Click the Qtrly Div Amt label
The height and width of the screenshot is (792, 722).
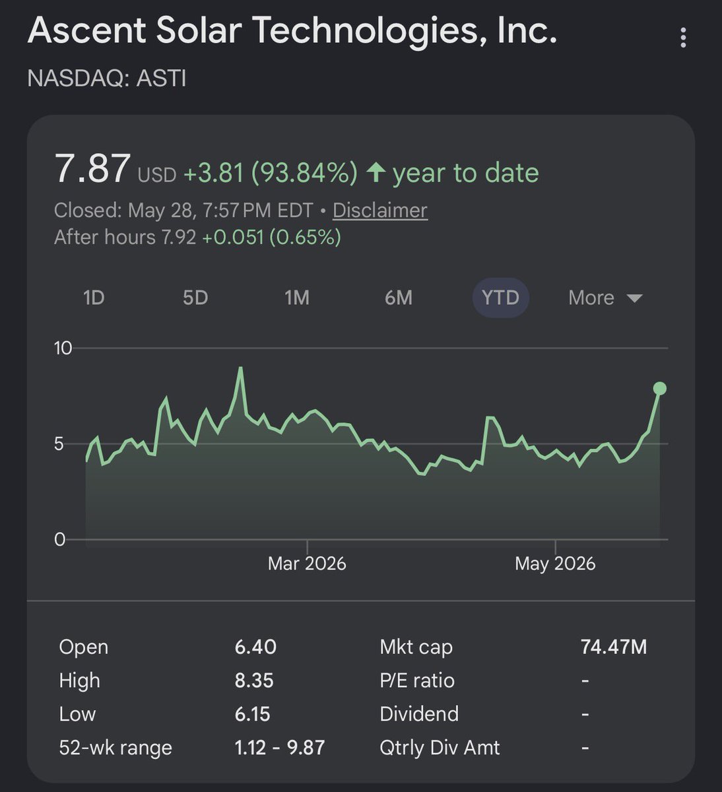pos(440,748)
